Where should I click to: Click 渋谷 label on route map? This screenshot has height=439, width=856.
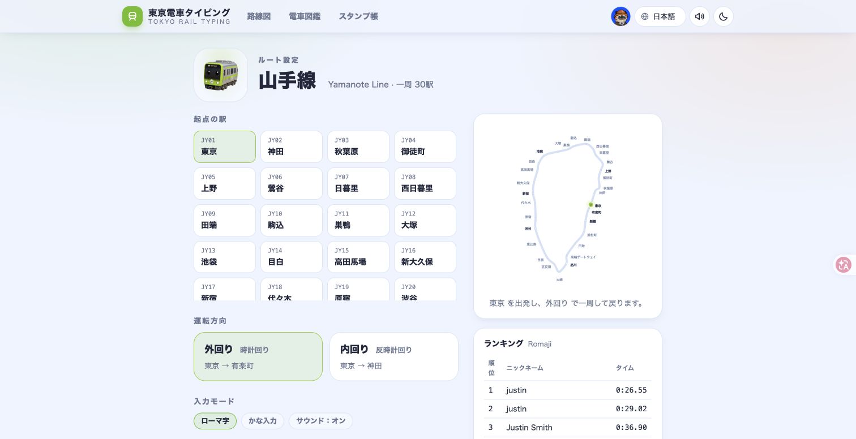[528, 229]
